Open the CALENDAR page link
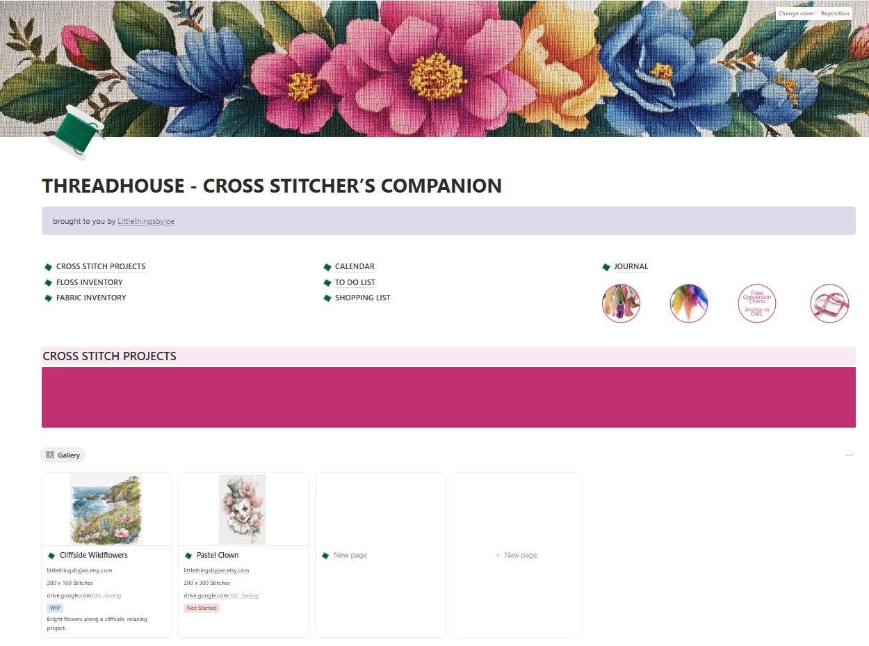 click(x=355, y=266)
